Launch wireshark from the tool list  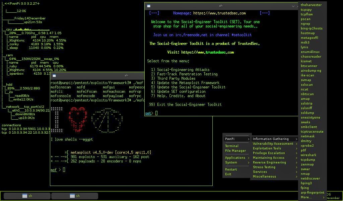click(308, 155)
